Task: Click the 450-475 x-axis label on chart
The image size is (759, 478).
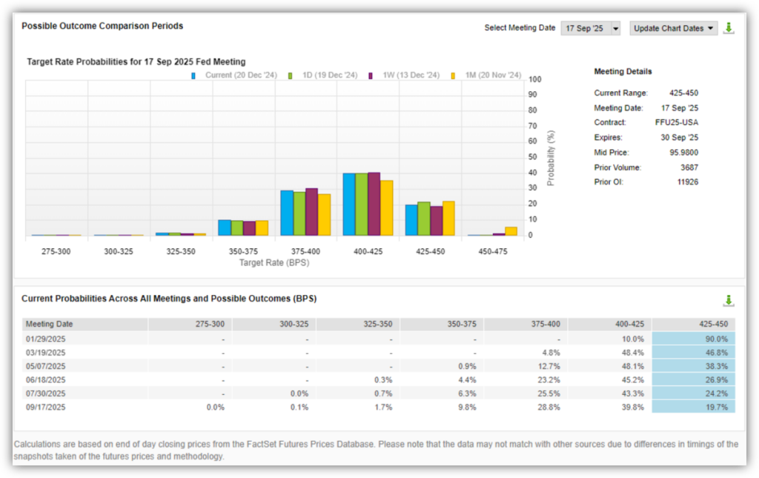Action: [493, 251]
